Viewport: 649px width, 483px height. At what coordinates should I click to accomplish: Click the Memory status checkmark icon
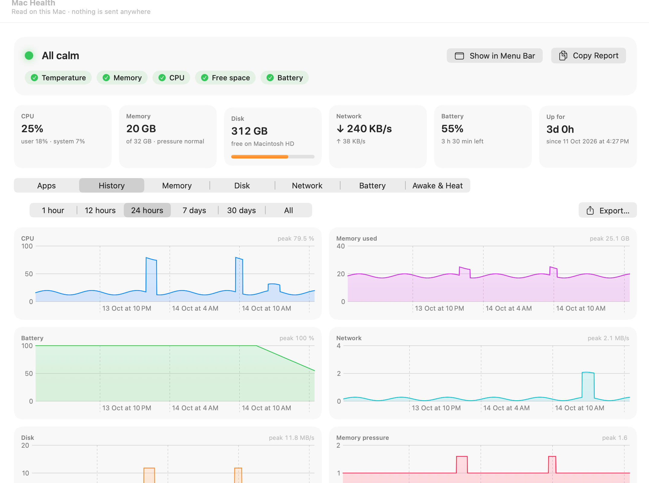pos(106,78)
